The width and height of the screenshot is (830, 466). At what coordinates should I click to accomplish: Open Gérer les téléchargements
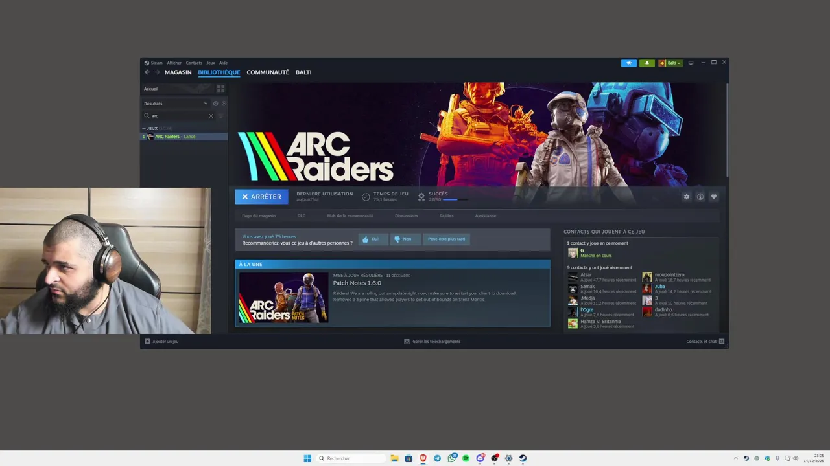coord(432,342)
